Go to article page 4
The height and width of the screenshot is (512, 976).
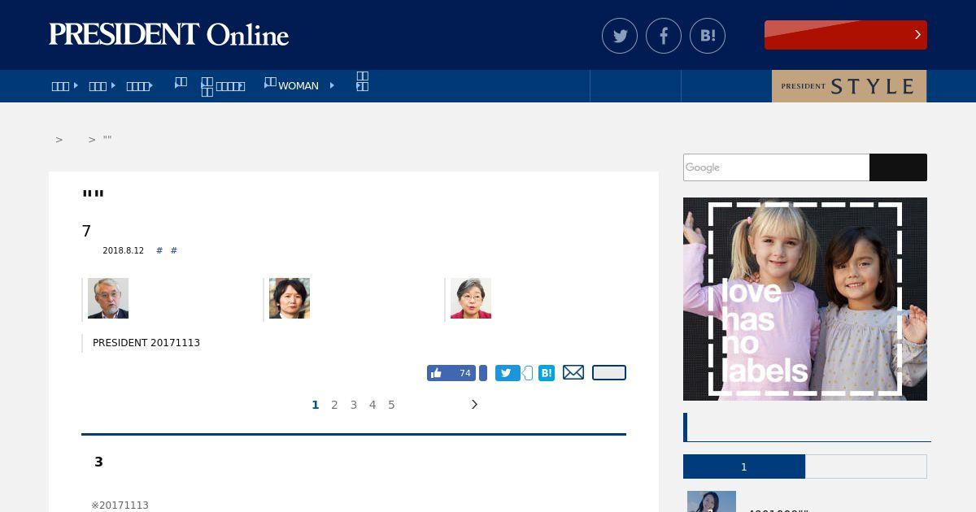[x=373, y=405]
